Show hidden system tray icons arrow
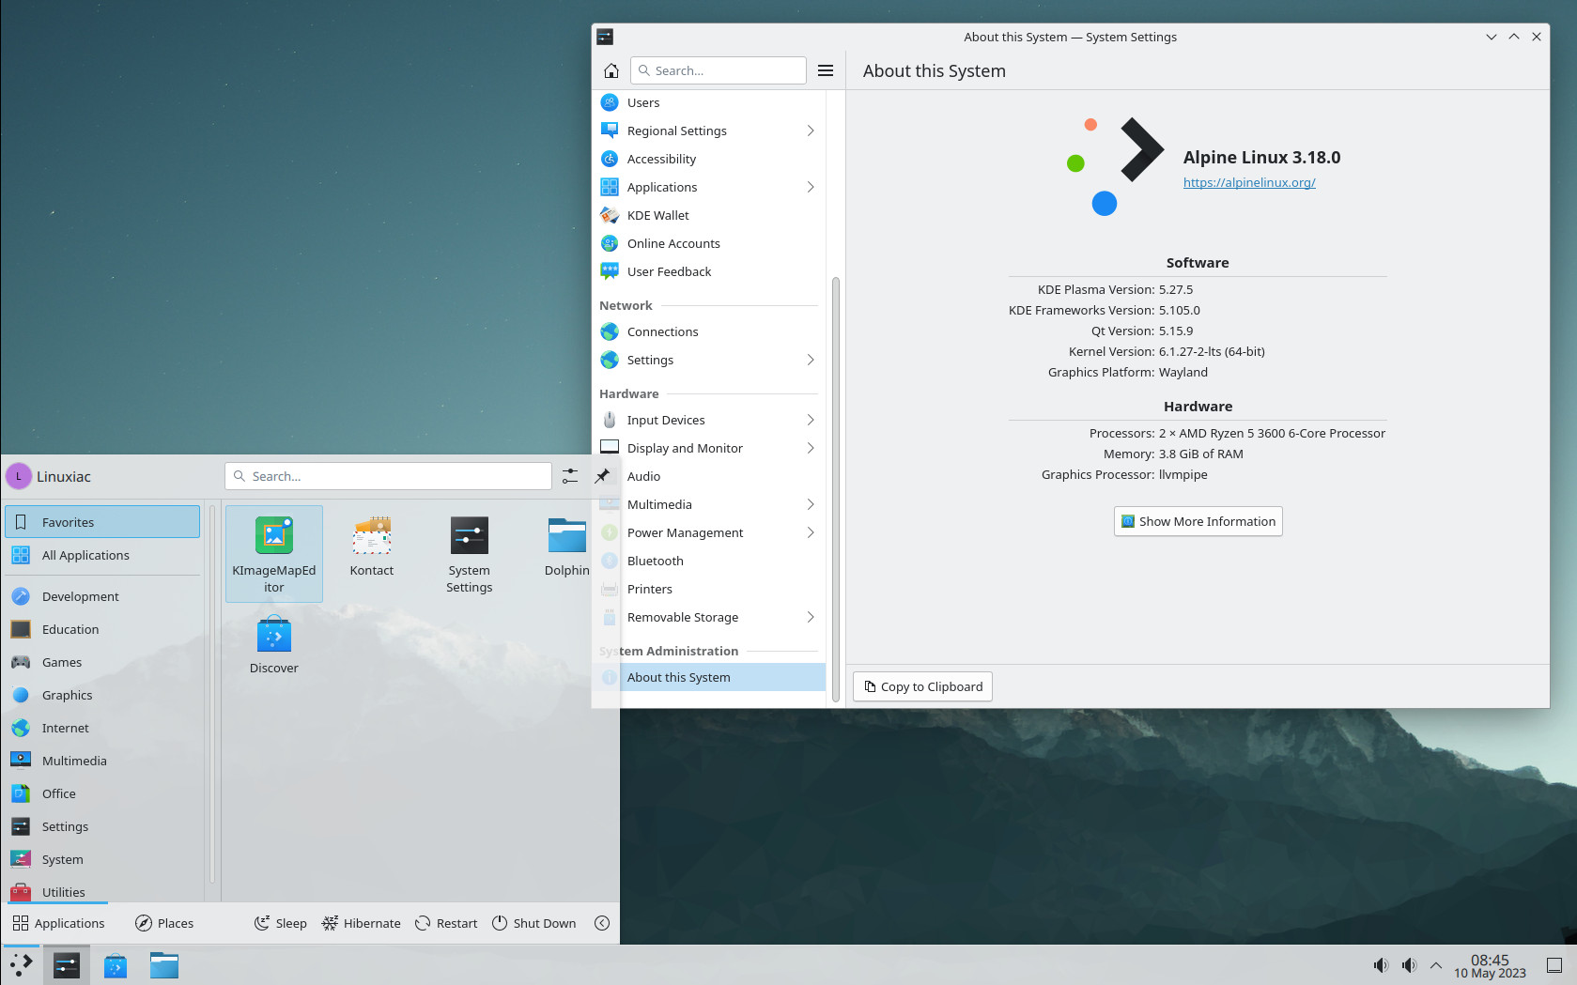The height and width of the screenshot is (985, 1577). 1436,965
